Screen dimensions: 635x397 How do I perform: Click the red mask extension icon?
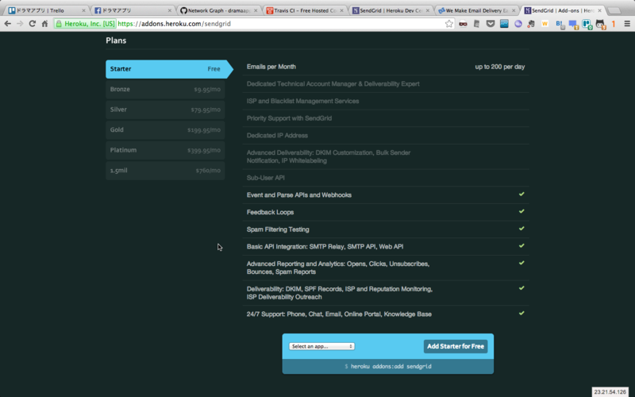[463, 24]
